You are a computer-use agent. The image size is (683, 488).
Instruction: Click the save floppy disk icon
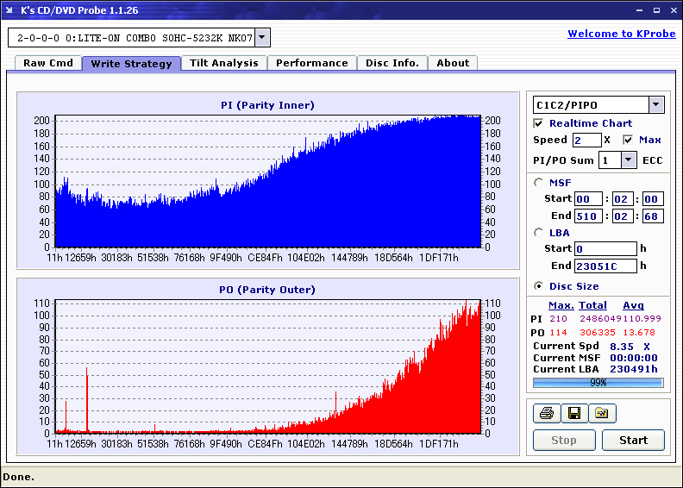(574, 413)
